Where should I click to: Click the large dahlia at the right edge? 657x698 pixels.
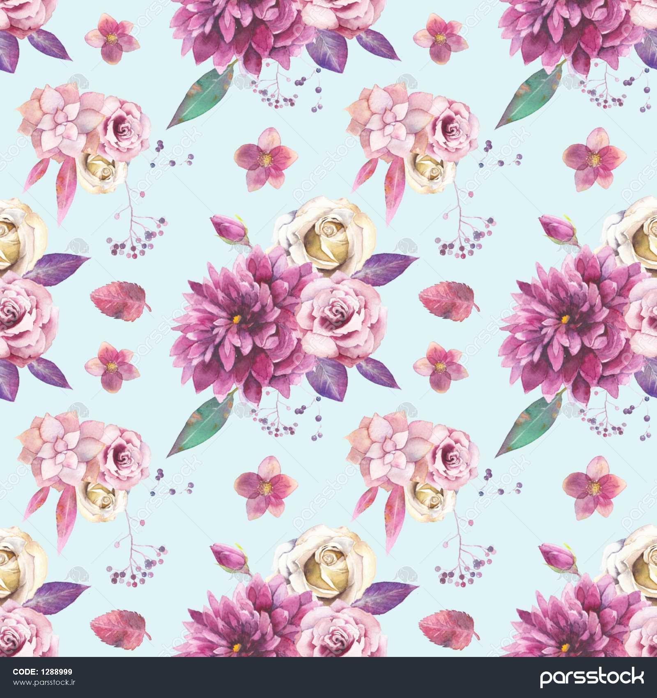click(567, 324)
